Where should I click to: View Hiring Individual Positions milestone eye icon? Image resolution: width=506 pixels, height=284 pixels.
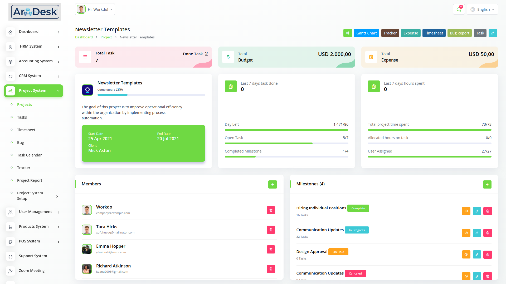(466, 211)
